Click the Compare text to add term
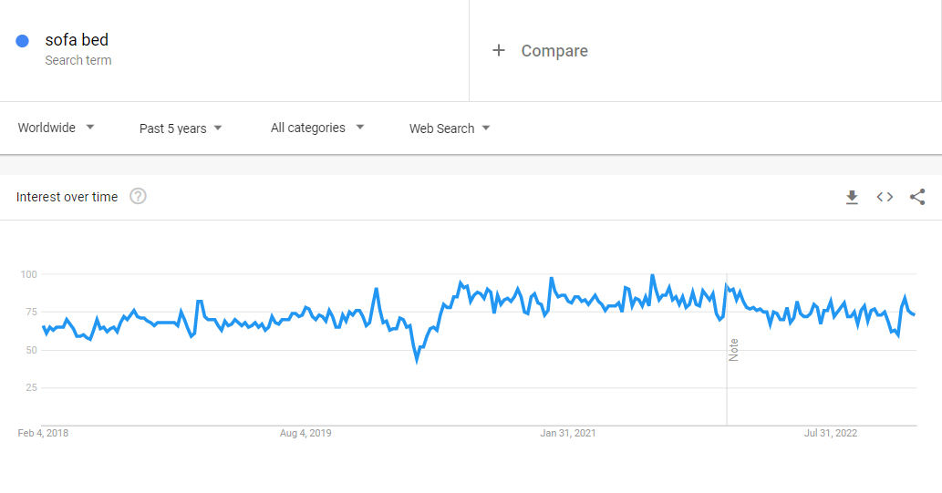This screenshot has height=493, width=942. tap(554, 51)
